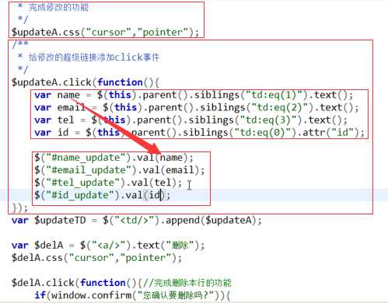Image resolution: width=388 pixels, height=303 pixels.
Task: Click the var $delA declaration line
Action: coord(108,245)
